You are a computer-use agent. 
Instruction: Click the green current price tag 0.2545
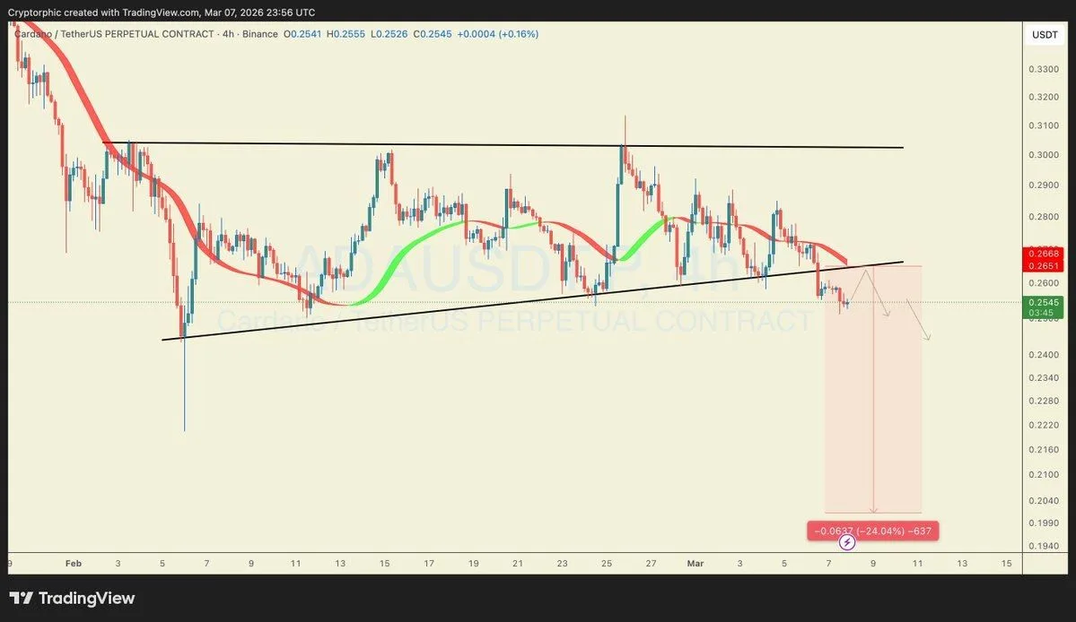click(1044, 304)
